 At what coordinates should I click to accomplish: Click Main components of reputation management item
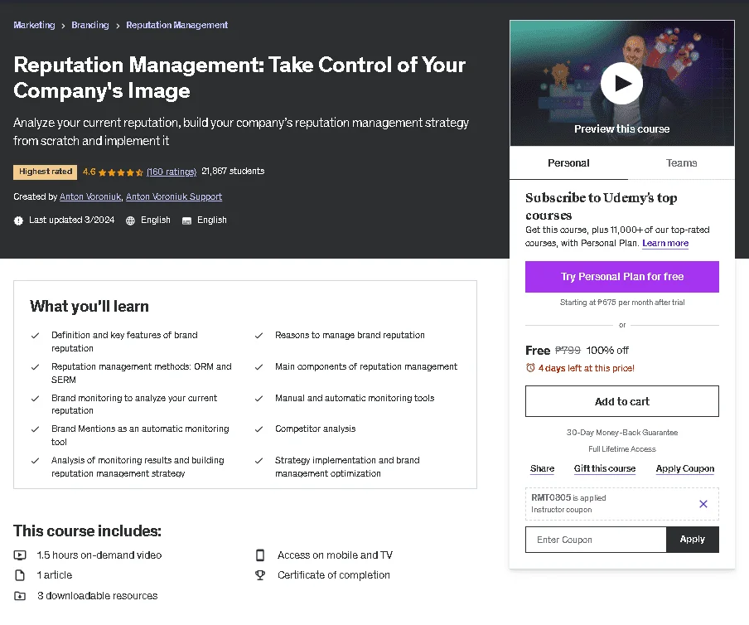(366, 366)
